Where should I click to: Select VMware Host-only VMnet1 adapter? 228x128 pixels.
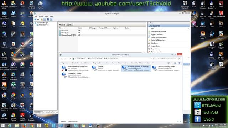coord(166,68)
